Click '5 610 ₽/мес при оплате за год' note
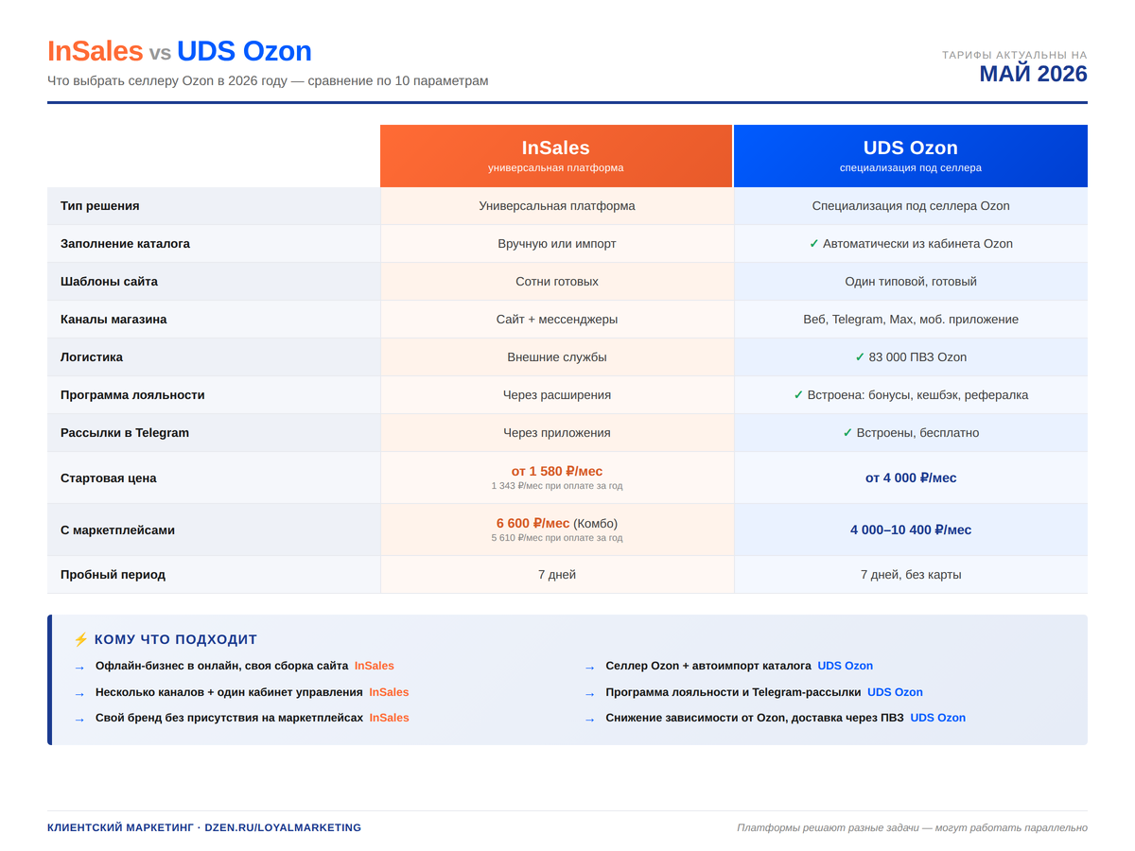Screen dimensions: 1135x851 click(557, 538)
